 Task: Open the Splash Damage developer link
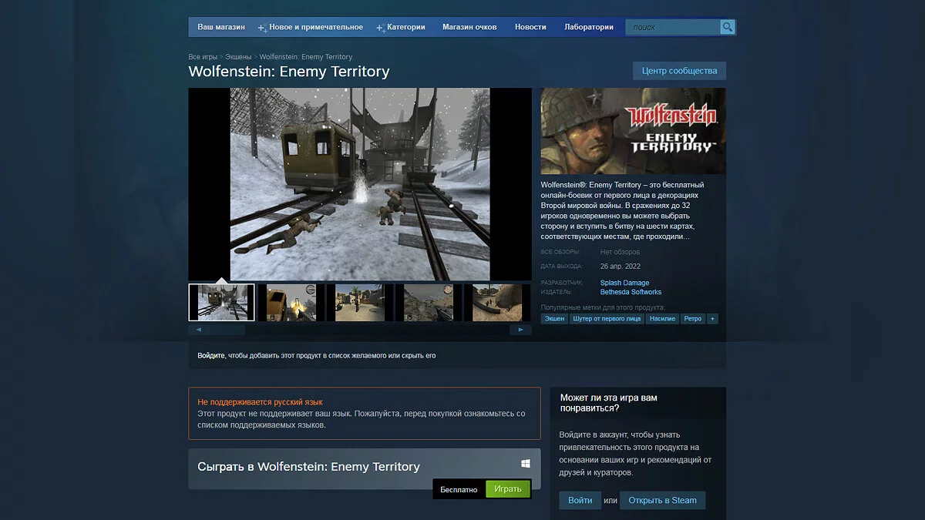click(624, 283)
